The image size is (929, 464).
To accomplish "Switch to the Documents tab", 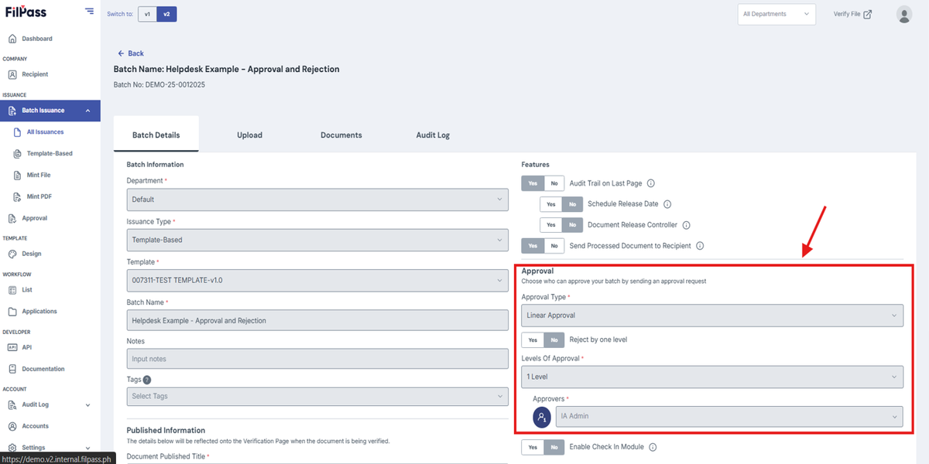I will point(341,135).
